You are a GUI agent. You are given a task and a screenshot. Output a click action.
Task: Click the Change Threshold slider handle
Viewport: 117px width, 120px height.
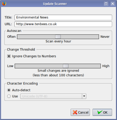66,66
